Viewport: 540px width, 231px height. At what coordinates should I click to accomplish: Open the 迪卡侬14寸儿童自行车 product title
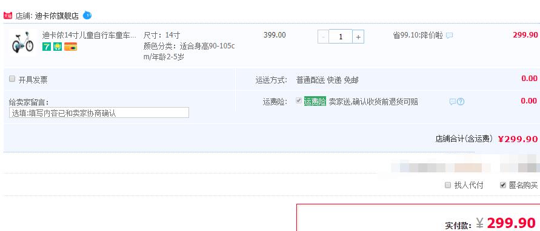89,35
